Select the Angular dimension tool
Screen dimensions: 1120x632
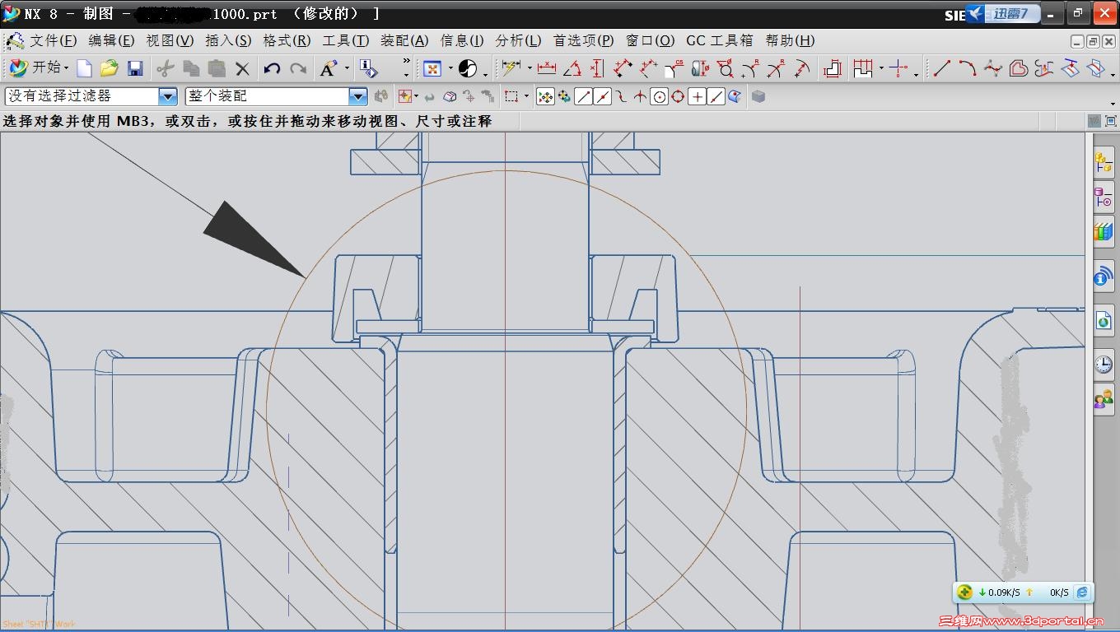point(572,68)
